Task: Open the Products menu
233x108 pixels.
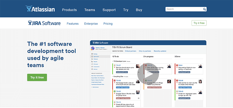Action: 69,10
